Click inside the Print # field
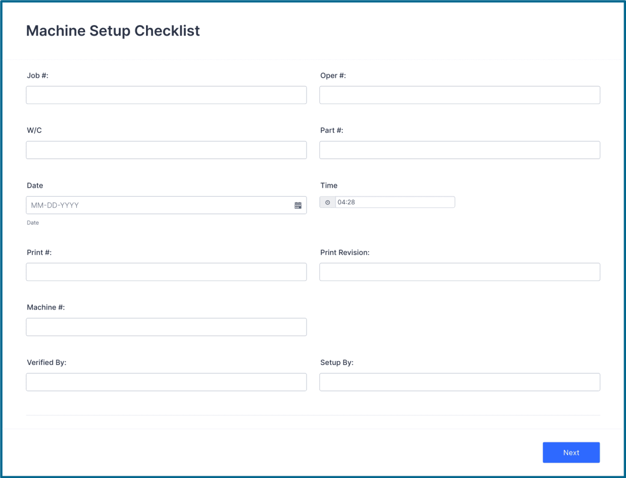 coord(166,272)
